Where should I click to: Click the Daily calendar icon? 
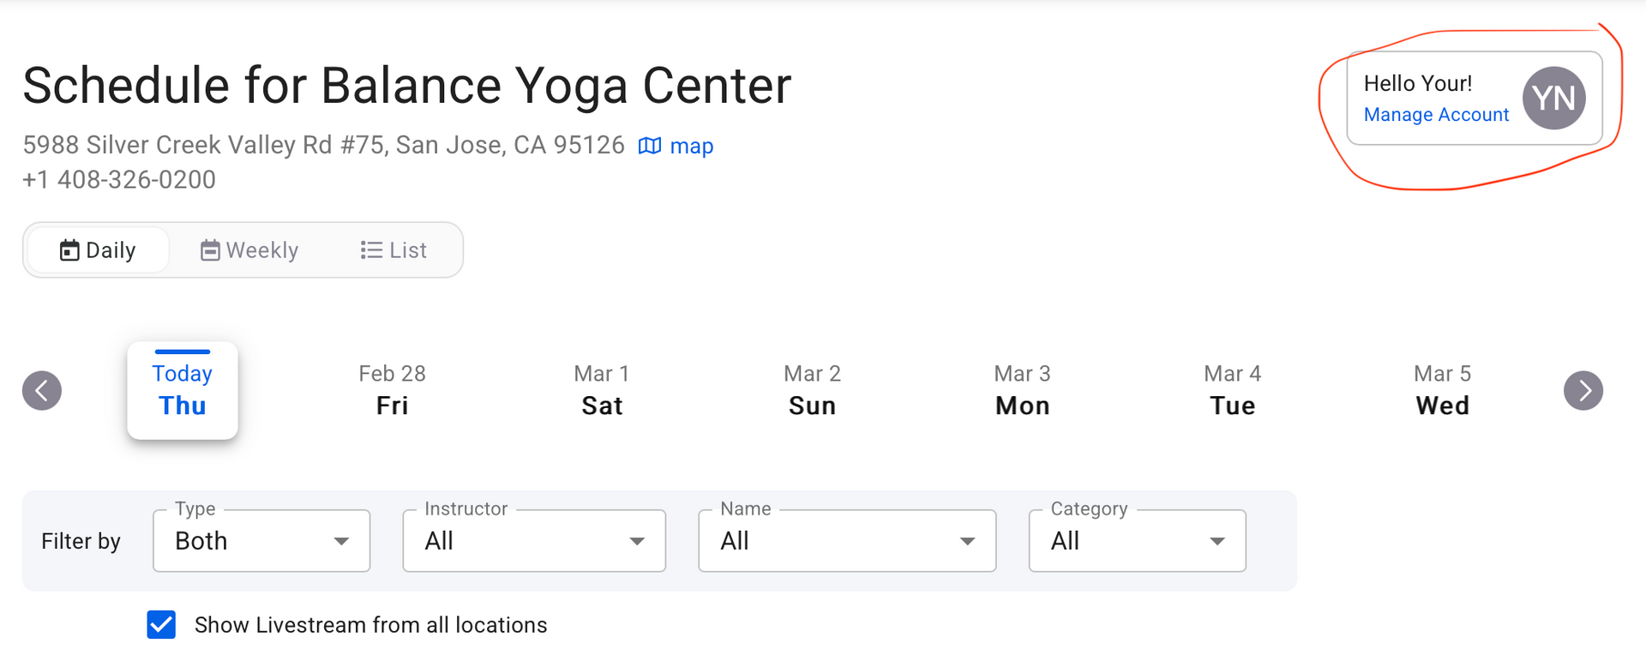pos(69,250)
